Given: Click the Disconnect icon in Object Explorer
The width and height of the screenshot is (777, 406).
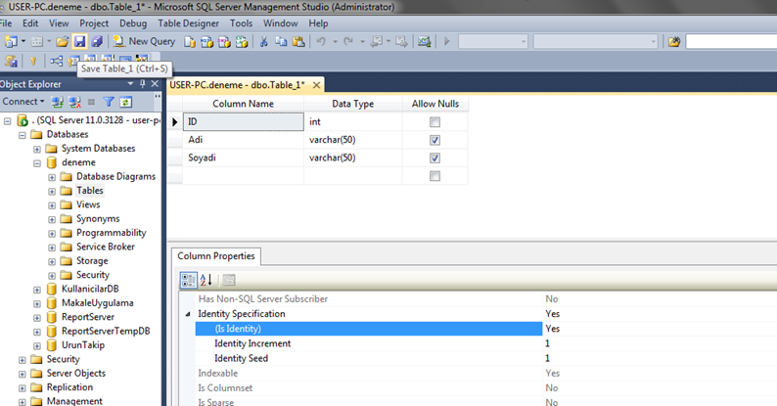Looking at the screenshot, I should [74, 102].
